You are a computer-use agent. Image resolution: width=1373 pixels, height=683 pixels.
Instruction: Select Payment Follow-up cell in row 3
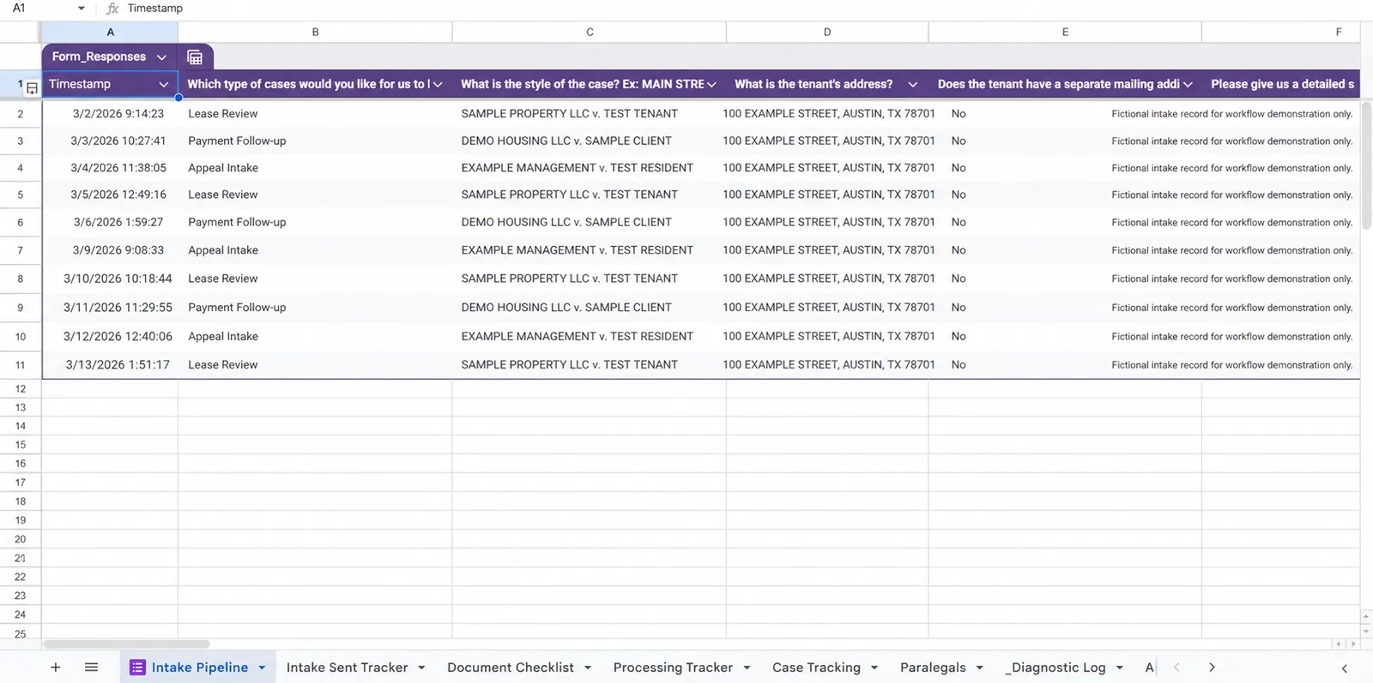pyautogui.click(x=315, y=141)
